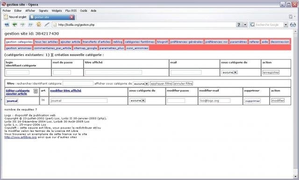Click the Recherche Google search field
299x180 pixels.
pos(269,25)
